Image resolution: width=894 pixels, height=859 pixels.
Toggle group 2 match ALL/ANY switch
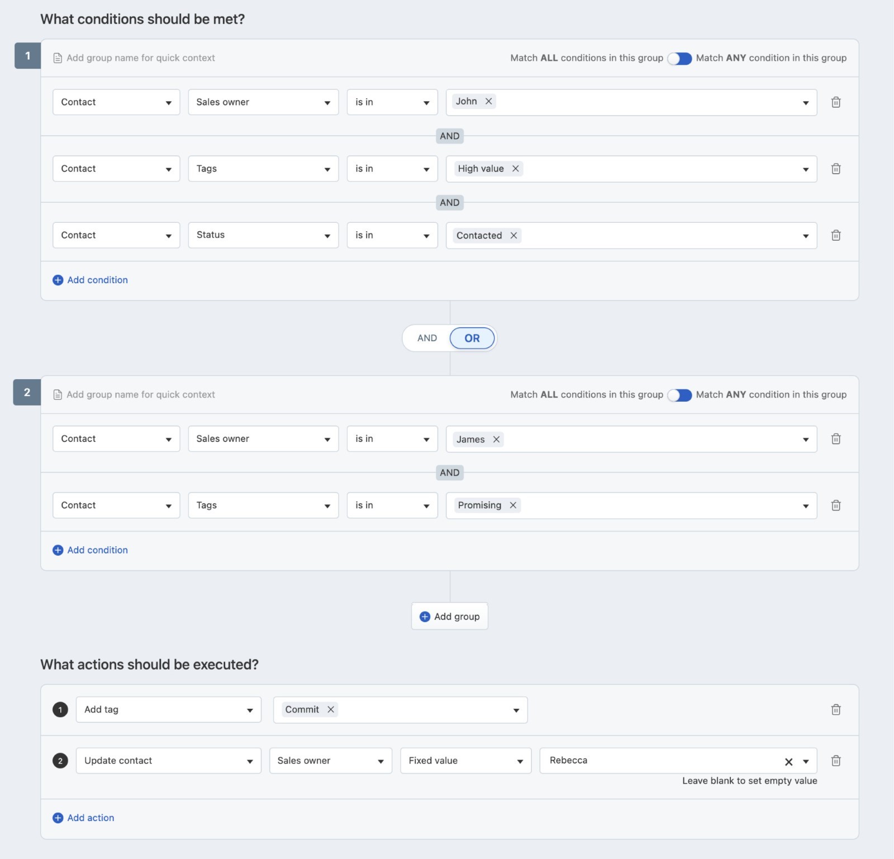679,395
